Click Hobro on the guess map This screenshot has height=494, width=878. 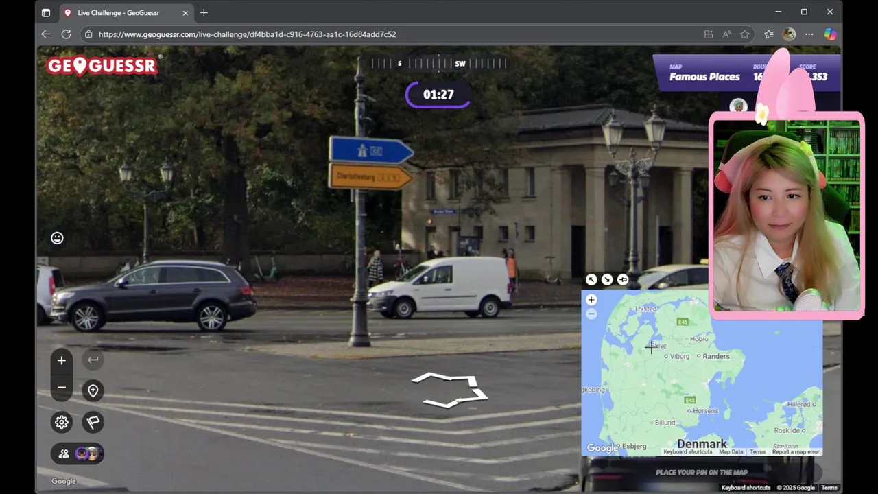699,339
